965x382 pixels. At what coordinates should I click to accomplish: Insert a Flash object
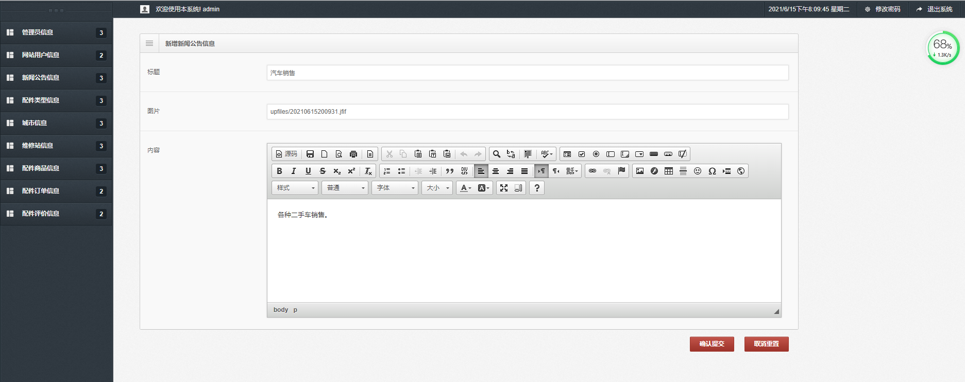point(654,171)
